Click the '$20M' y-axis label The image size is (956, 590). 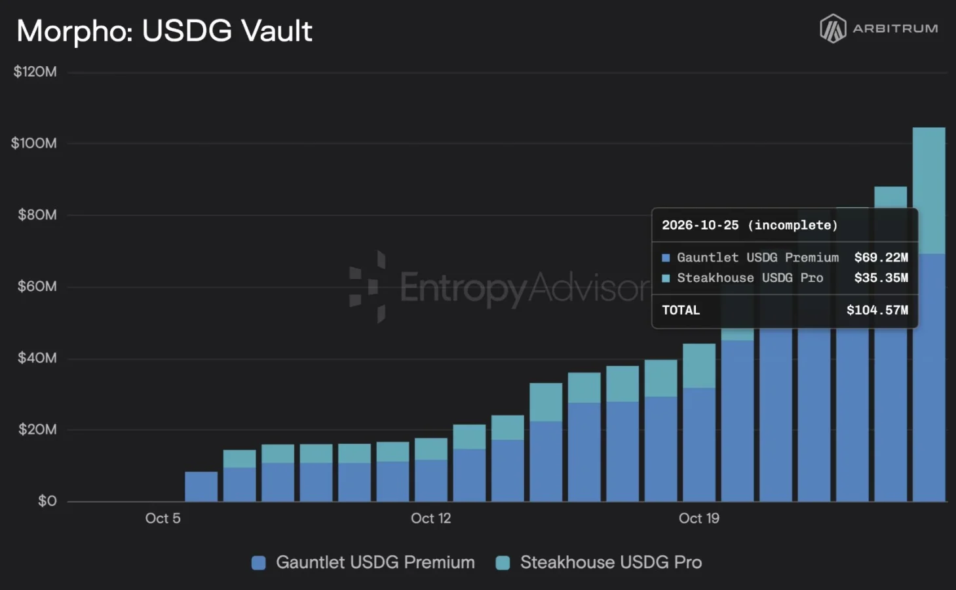pyautogui.click(x=37, y=429)
